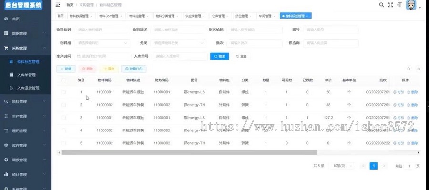429x190 pixels.
Task: Print the label for row 1
Action: (x=398, y=92)
